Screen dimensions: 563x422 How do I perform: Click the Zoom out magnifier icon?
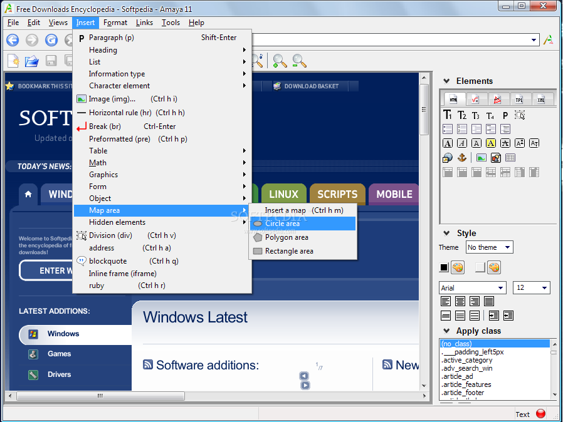pos(299,61)
